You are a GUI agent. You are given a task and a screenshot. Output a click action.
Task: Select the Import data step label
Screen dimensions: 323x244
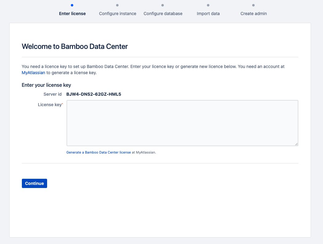tap(208, 14)
